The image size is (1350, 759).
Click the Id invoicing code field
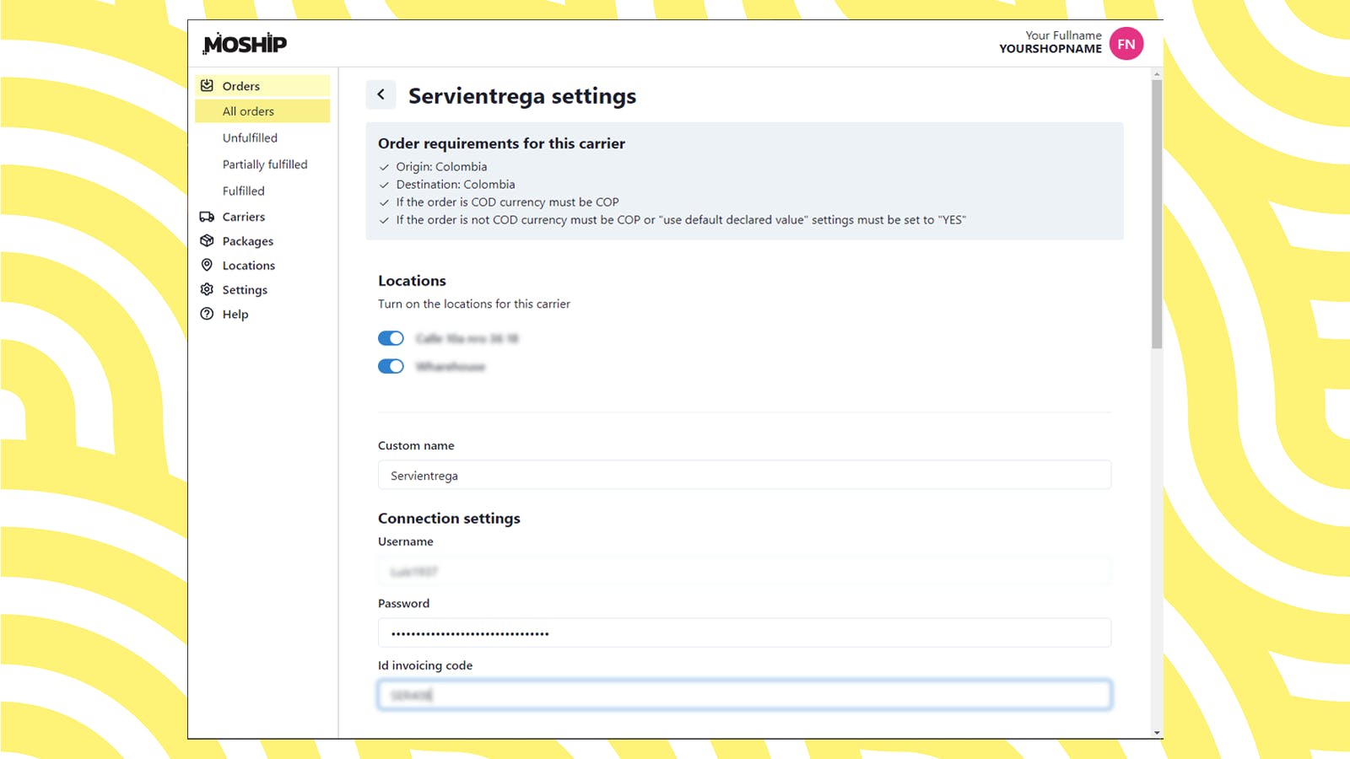coord(744,695)
